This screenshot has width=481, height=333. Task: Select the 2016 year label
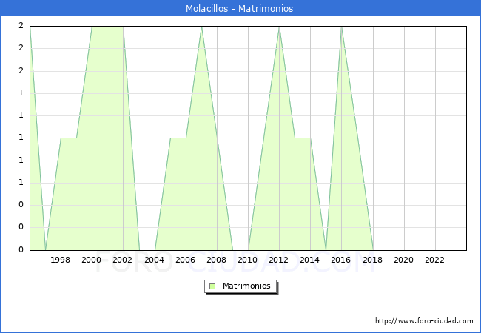tap(341, 260)
